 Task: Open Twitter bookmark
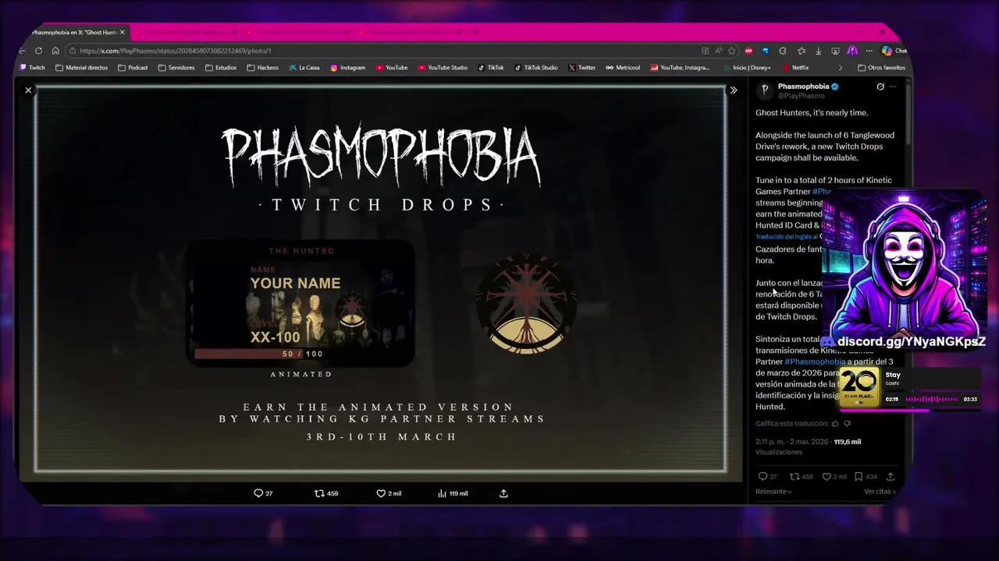tap(582, 68)
